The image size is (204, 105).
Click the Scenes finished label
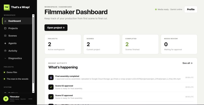point(132,49)
